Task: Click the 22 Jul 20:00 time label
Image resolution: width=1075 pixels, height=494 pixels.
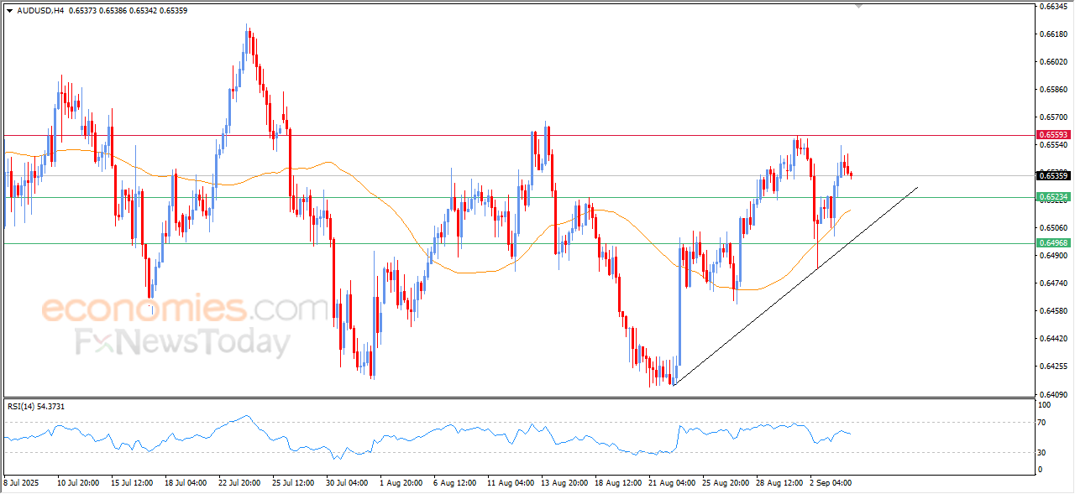Action: (239, 483)
